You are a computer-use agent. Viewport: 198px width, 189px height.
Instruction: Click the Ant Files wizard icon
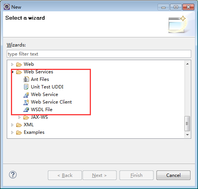(26, 79)
